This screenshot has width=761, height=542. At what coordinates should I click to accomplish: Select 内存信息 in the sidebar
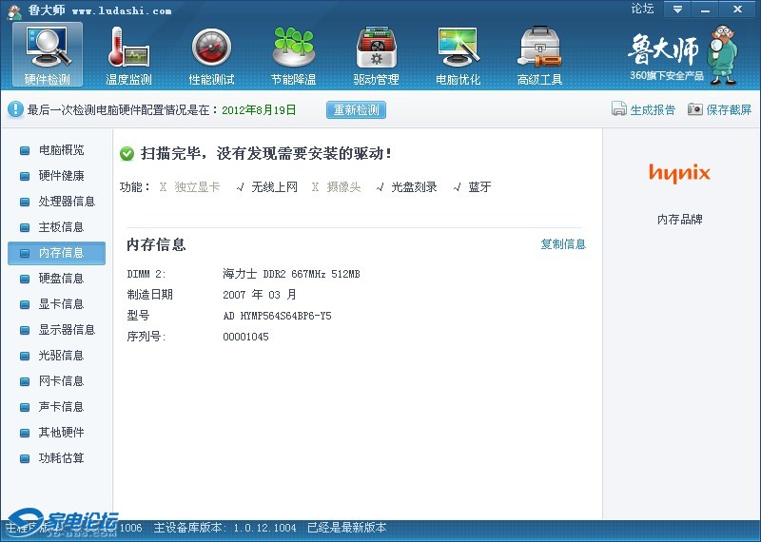57,253
